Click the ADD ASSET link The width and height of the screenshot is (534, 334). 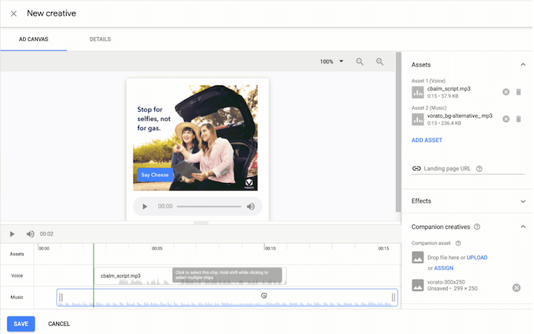coord(426,140)
